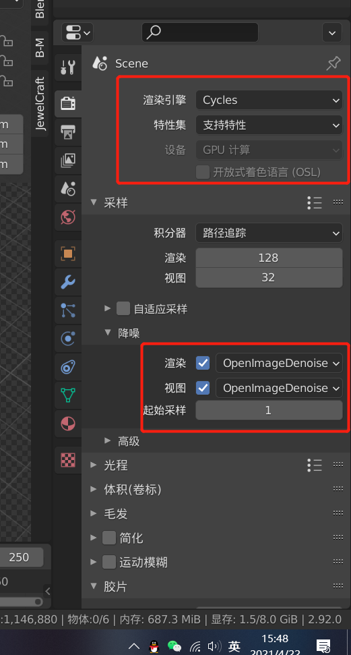Open the View Layer properties icon
The height and width of the screenshot is (655, 351).
[x=67, y=161]
